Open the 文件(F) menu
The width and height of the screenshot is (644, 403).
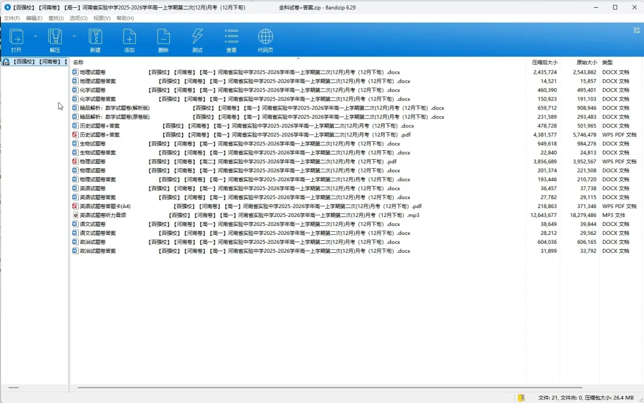(12, 18)
